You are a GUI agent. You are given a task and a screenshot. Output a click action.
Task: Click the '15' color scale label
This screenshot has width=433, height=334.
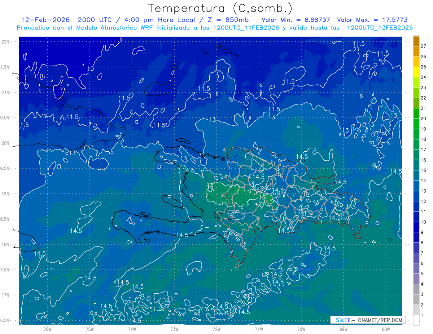[x=423, y=170]
